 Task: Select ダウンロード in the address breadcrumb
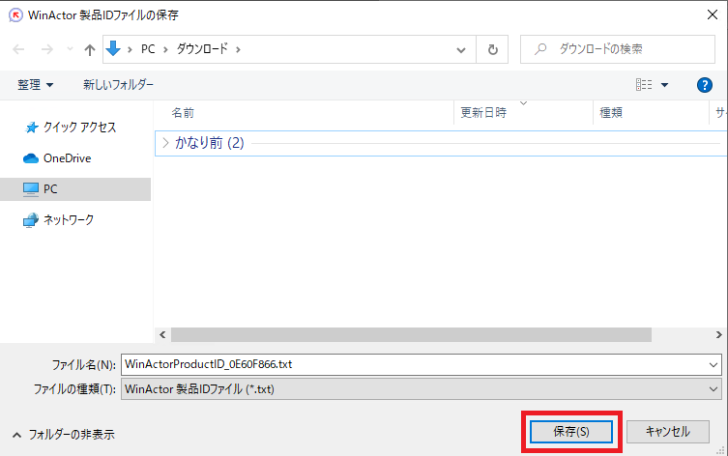[x=202, y=48]
